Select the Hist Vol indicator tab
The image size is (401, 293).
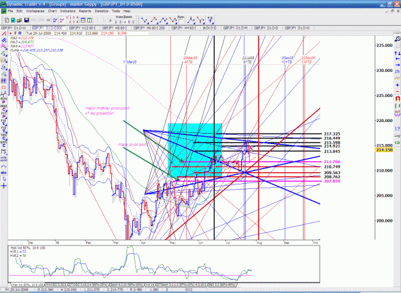(28, 285)
